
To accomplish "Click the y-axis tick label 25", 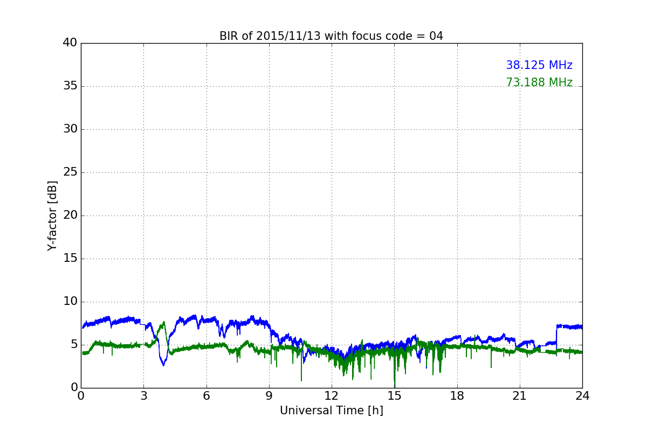I will click(x=70, y=172).
